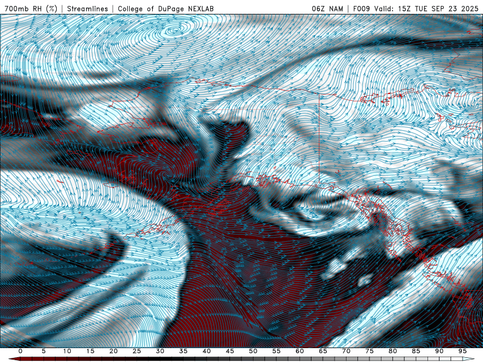
Task: Click the "0" label on color scale
Action: pyautogui.click(x=21, y=351)
